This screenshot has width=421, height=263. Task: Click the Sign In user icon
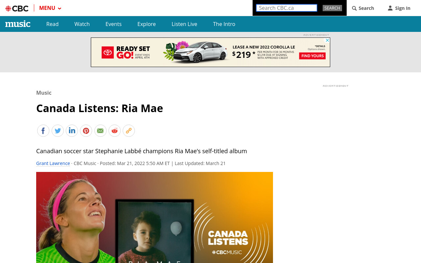(390, 8)
